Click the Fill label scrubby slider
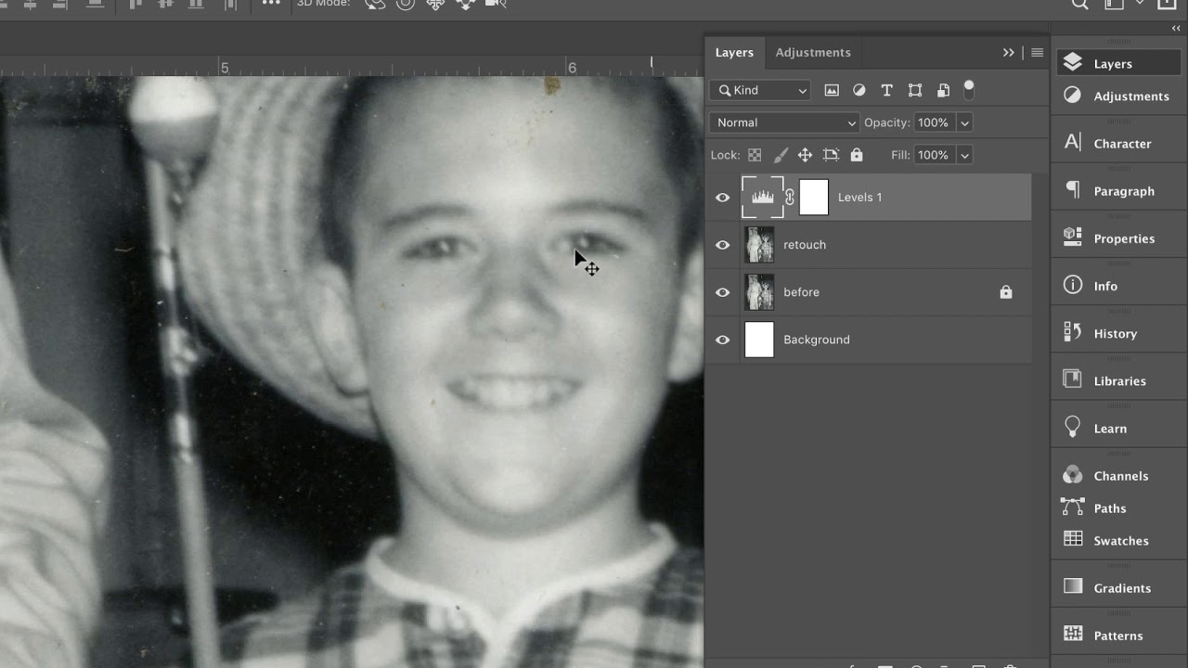 (900, 155)
